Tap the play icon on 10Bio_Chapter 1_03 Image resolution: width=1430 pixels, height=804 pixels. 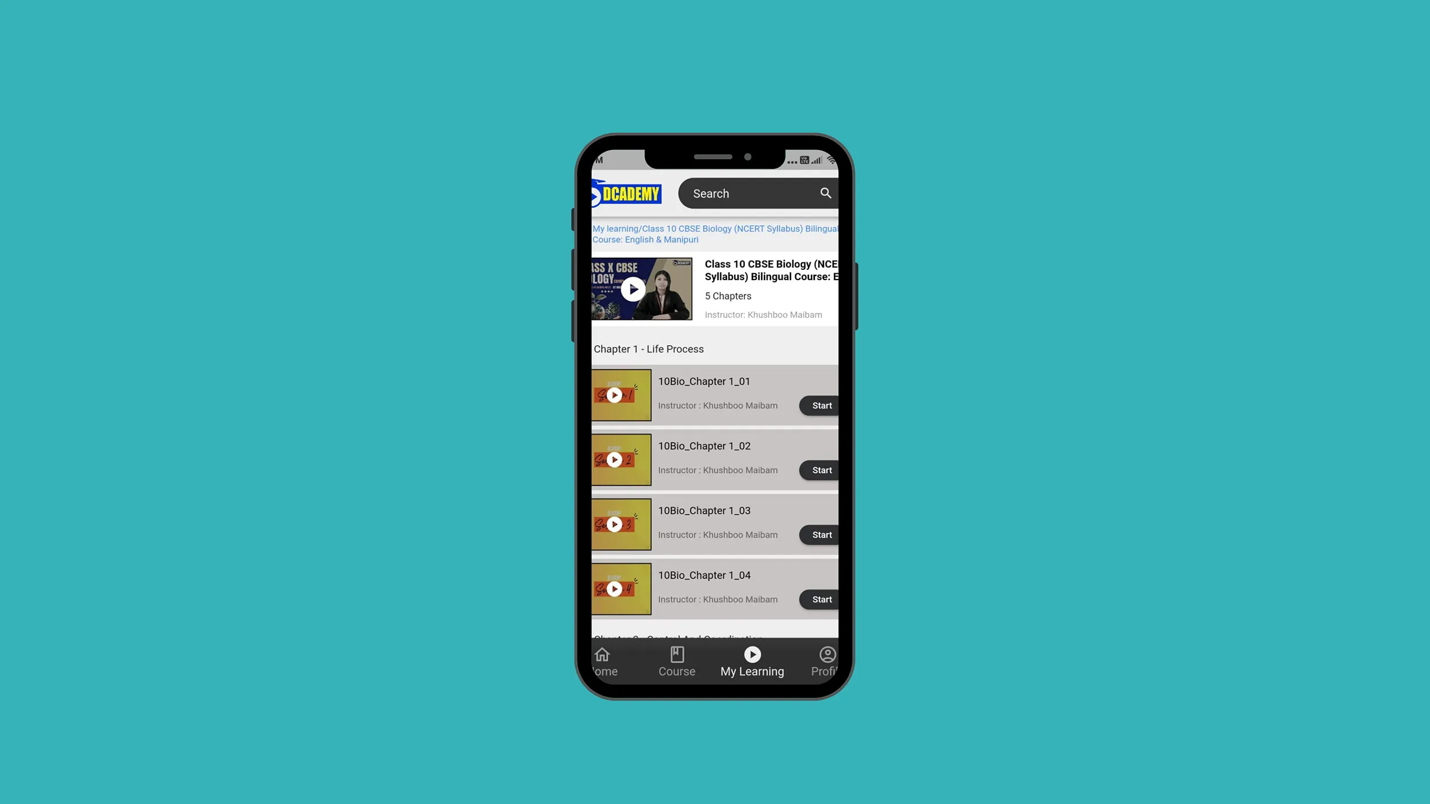(614, 523)
